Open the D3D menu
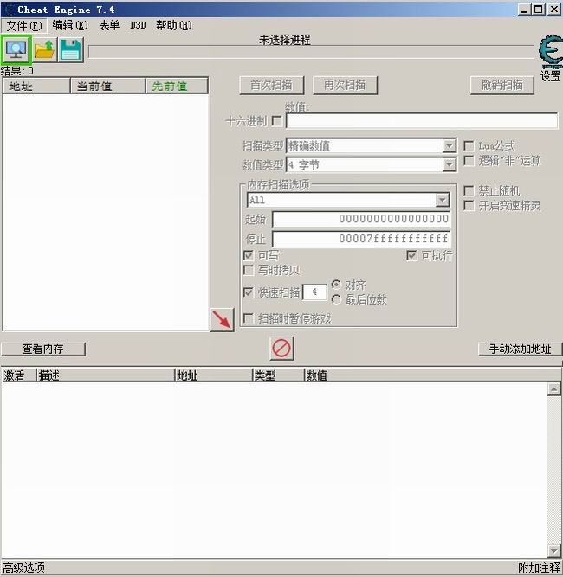This screenshot has width=563, height=577. (x=138, y=25)
